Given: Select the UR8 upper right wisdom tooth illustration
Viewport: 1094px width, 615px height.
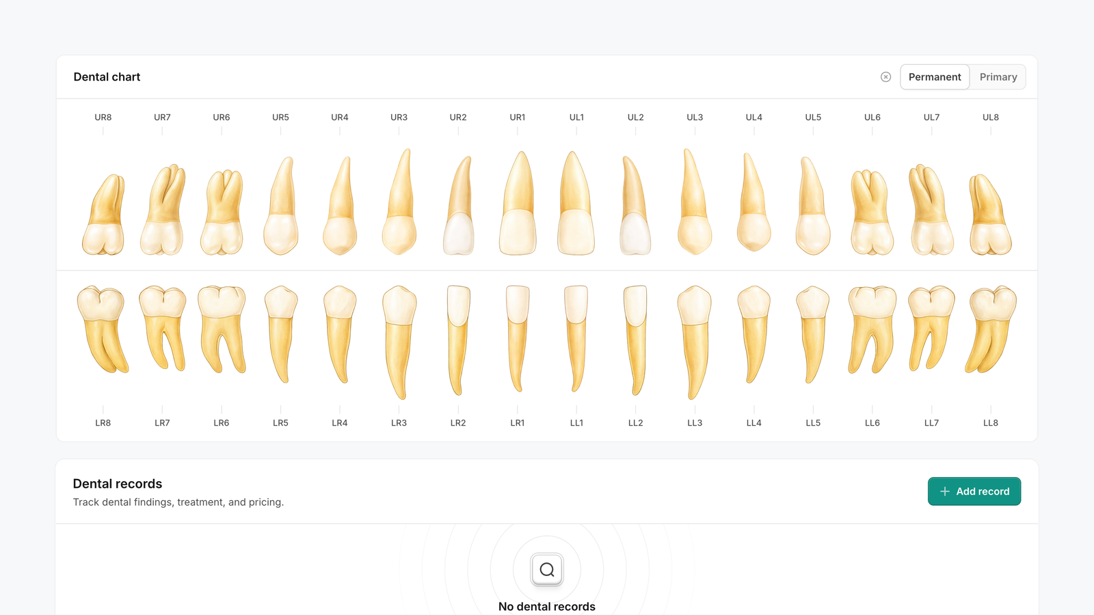Looking at the screenshot, I should pyautogui.click(x=103, y=215).
